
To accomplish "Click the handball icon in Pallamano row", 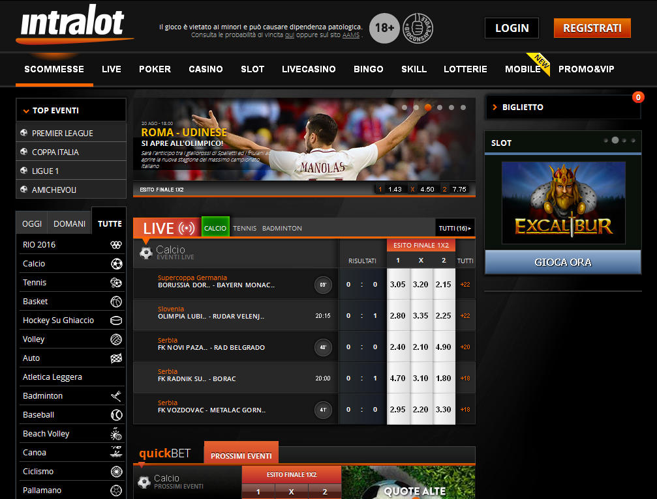I will [x=116, y=491].
